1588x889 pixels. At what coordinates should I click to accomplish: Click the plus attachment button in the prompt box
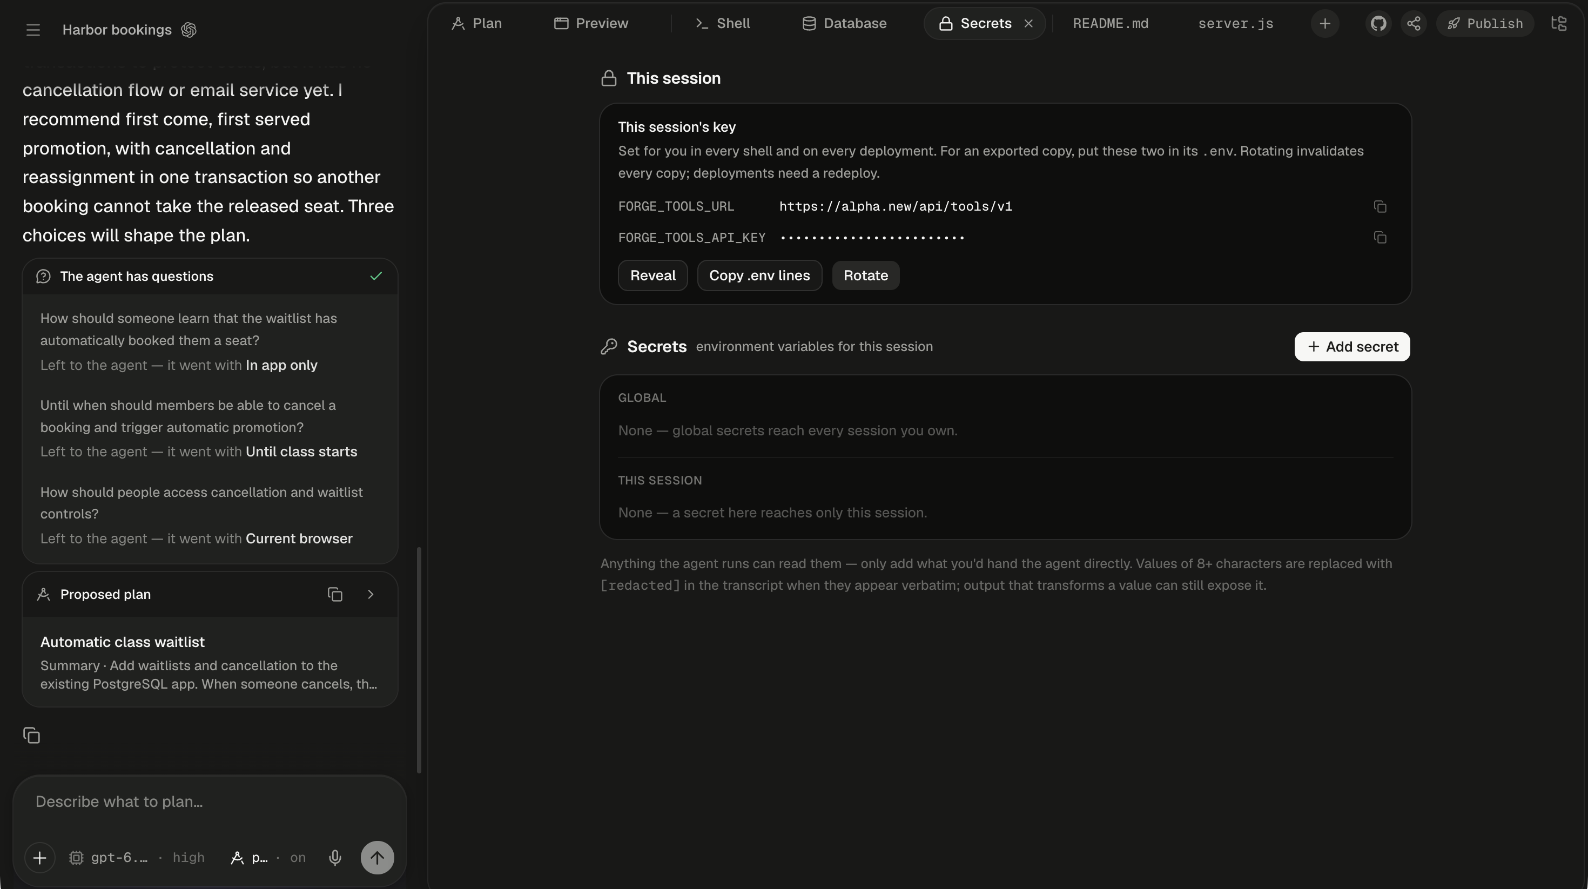(x=39, y=858)
